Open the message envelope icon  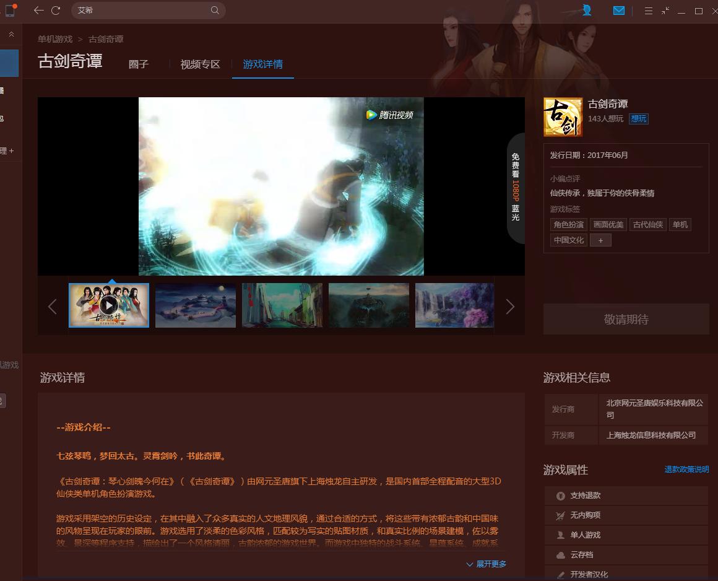pyautogui.click(x=619, y=11)
